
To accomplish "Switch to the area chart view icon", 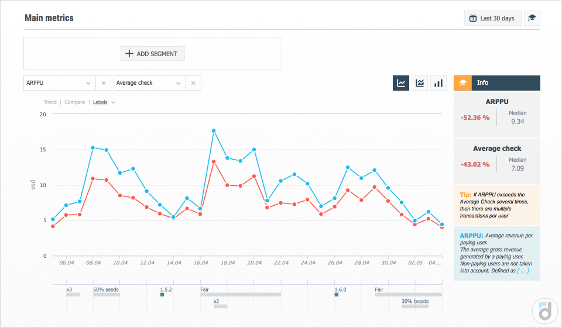I will (x=420, y=83).
